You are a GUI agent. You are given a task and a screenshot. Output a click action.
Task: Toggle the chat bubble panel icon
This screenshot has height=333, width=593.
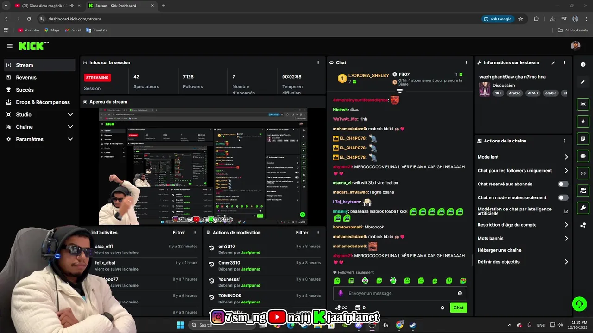583,156
